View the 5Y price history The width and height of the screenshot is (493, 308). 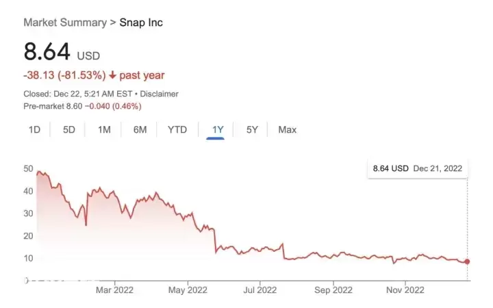coord(252,129)
